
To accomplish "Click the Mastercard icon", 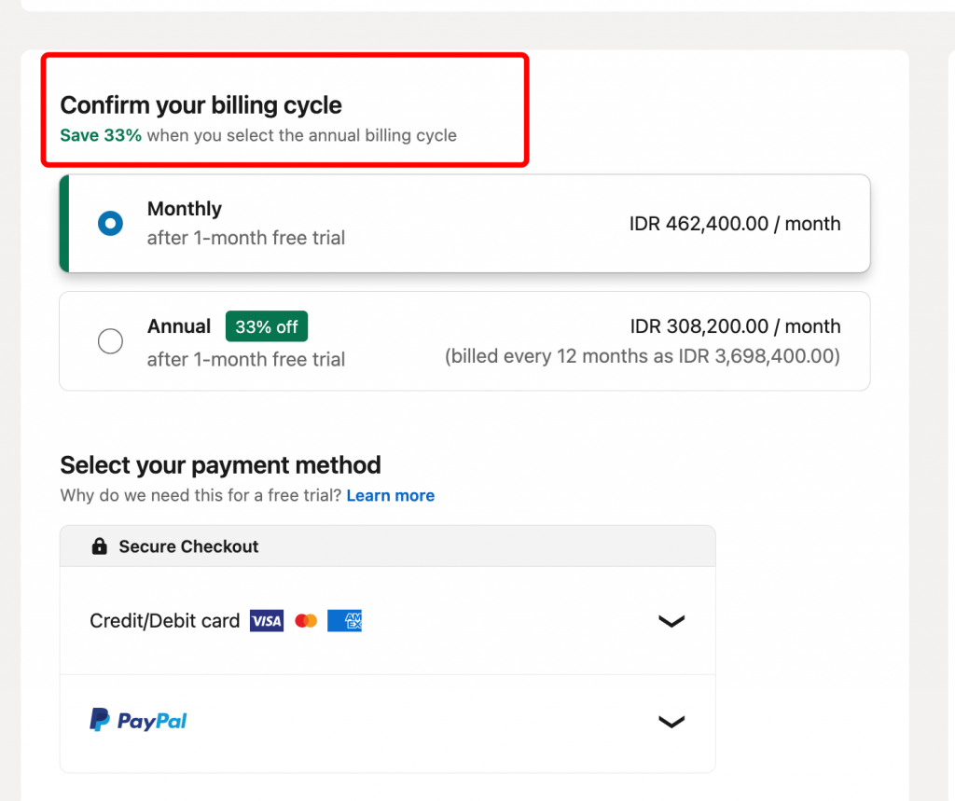I will [305, 620].
